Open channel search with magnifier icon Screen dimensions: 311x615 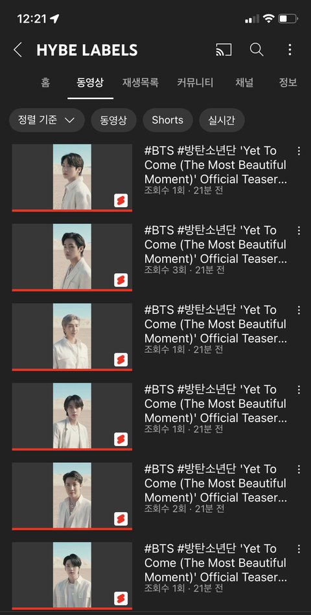[x=257, y=50]
